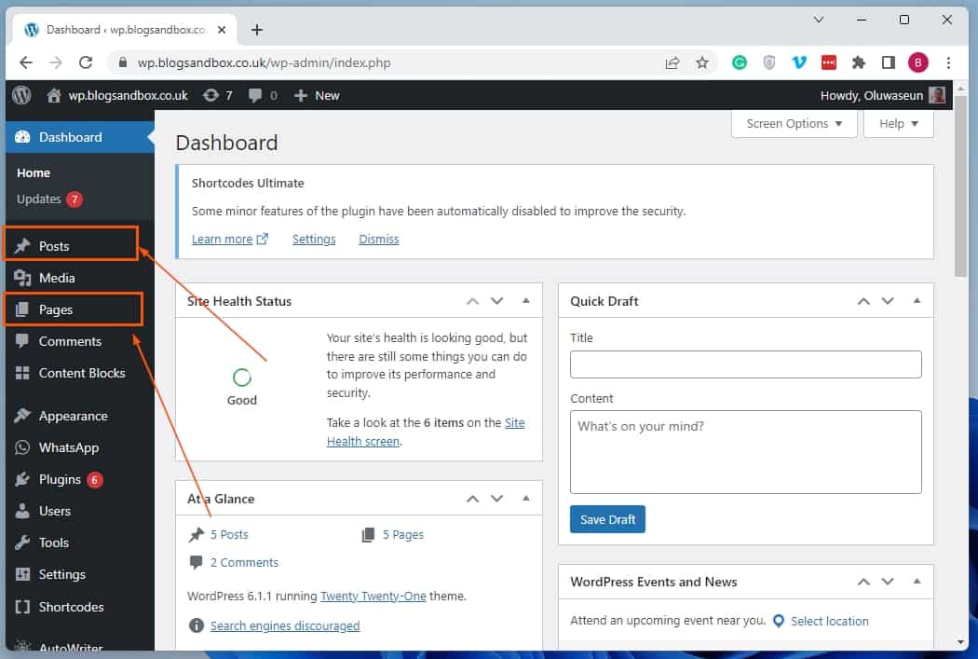Expand the Help dropdown
Screen dimensions: 978x659
898,124
